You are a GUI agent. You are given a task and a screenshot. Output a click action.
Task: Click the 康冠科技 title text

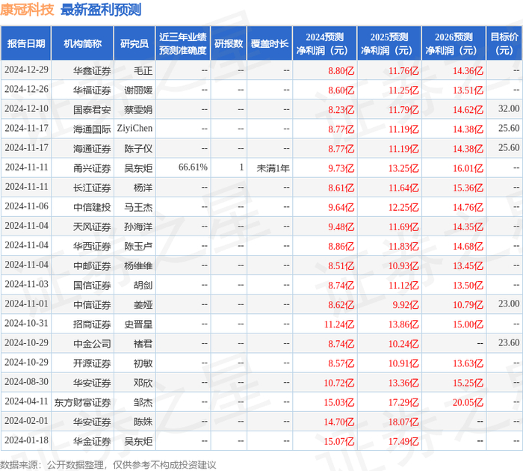click(x=27, y=10)
